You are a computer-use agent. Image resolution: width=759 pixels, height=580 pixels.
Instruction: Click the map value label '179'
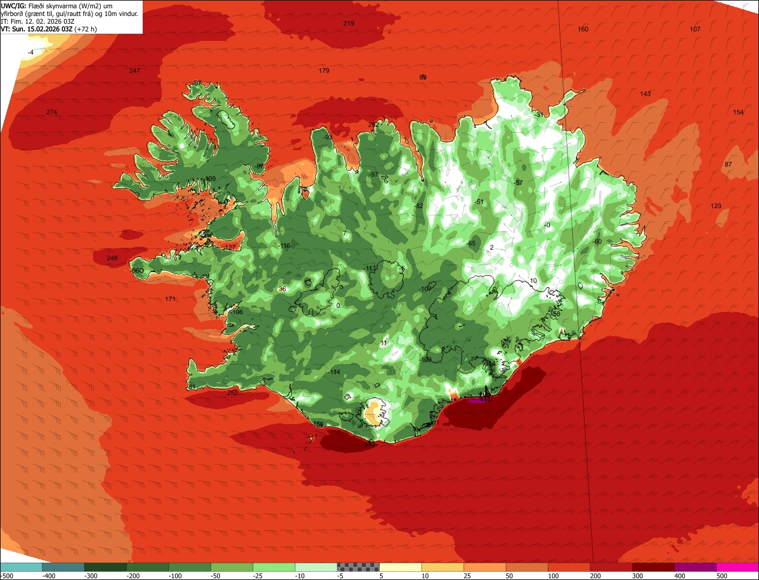pyautogui.click(x=324, y=71)
